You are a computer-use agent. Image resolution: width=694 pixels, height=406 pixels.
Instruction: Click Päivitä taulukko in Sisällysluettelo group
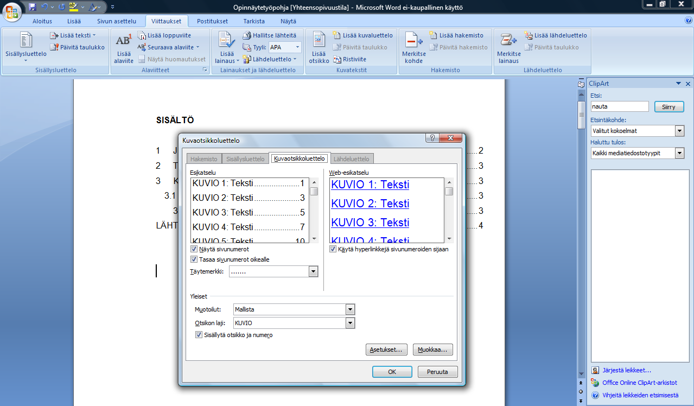[78, 47]
